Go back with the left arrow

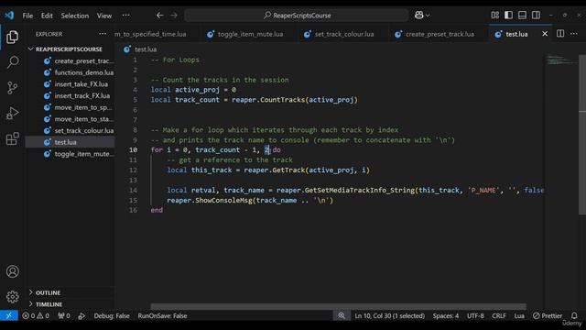coord(160,16)
